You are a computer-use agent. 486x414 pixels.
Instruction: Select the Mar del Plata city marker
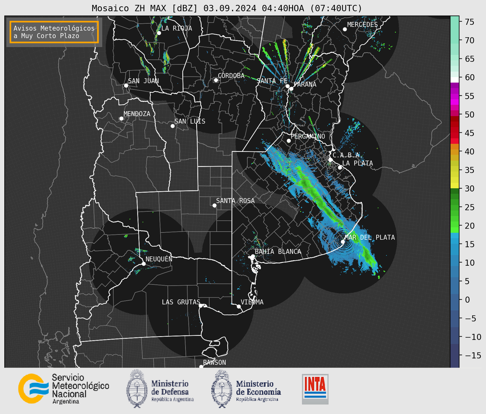tap(343, 242)
